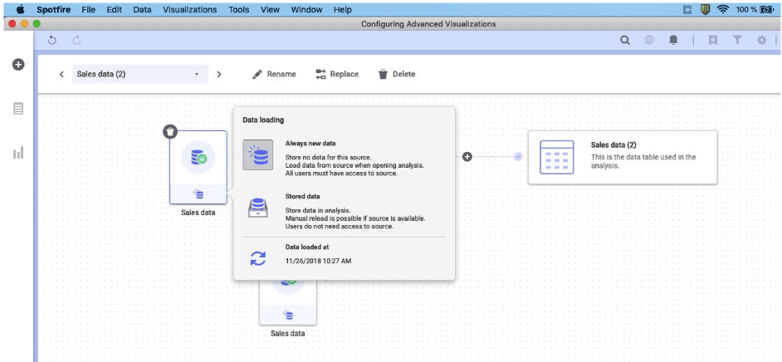This screenshot has width=782, height=362.
Task: Open the data list icon in left sidebar
Action: point(18,108)
